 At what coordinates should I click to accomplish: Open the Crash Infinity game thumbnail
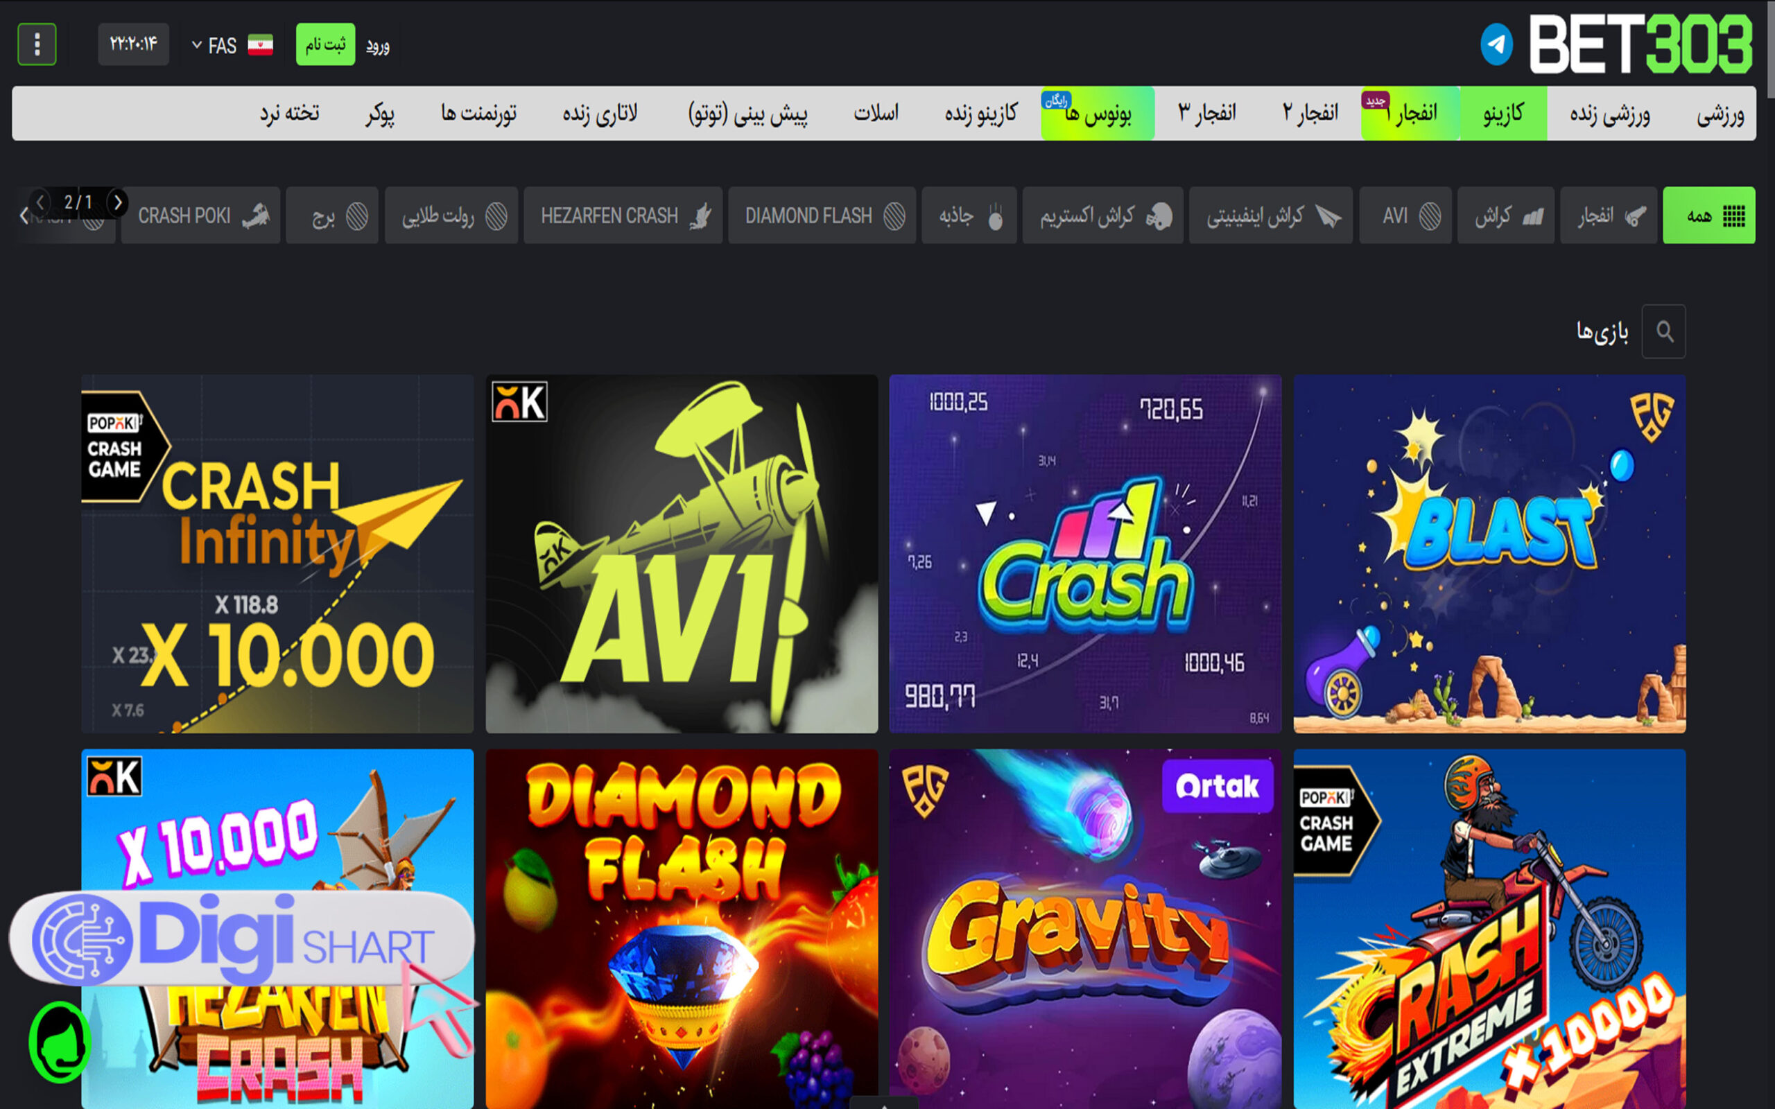[277, 554]
